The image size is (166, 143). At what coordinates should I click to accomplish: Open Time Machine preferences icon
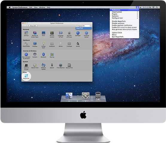[x=60, y=66]
